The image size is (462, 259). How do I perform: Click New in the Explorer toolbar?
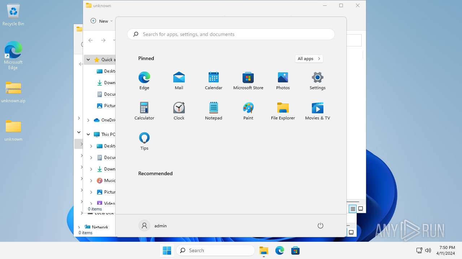tap(101, 21)
